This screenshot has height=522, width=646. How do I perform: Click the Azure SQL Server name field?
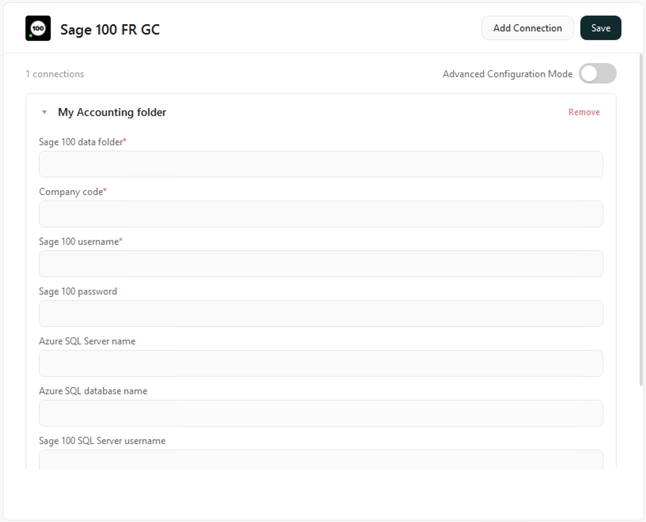(x=321, y=363)
